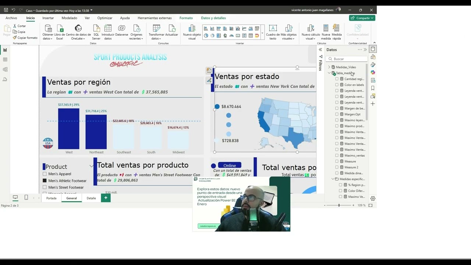Click Compartir button

pos(362,18)
